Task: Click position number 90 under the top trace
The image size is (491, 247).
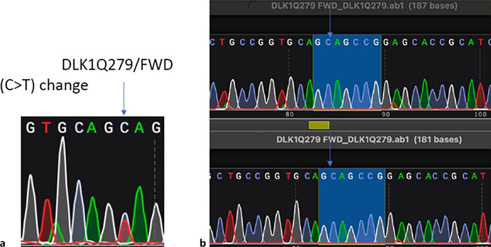Action: [x=385, y=115]
